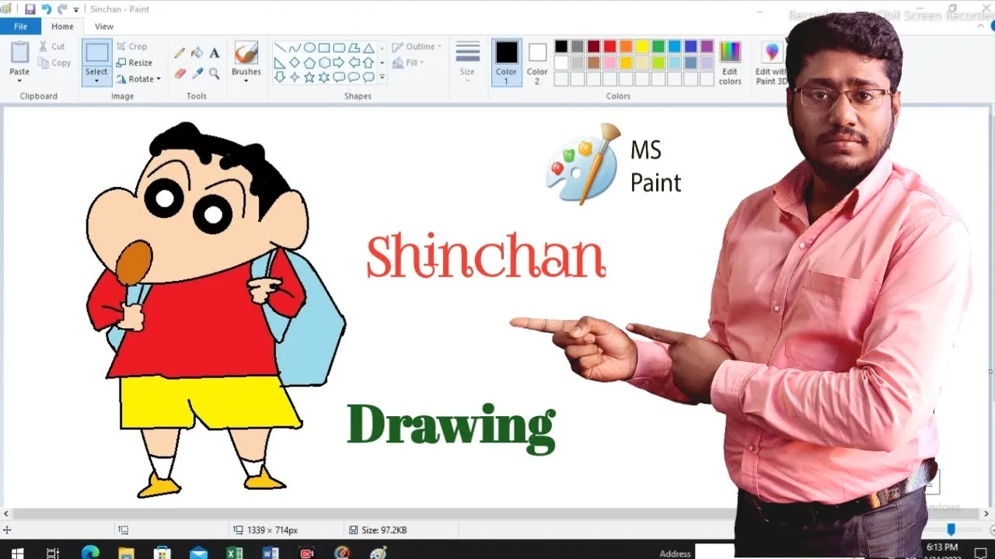Choose the Down arrow shape
The image size is (995, 559).
pyautogui.click(x=280, y=77)
